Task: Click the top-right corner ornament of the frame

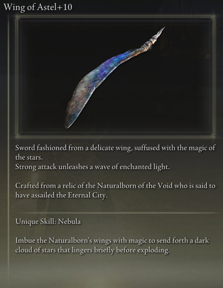Action: click(x=213, y=18)
